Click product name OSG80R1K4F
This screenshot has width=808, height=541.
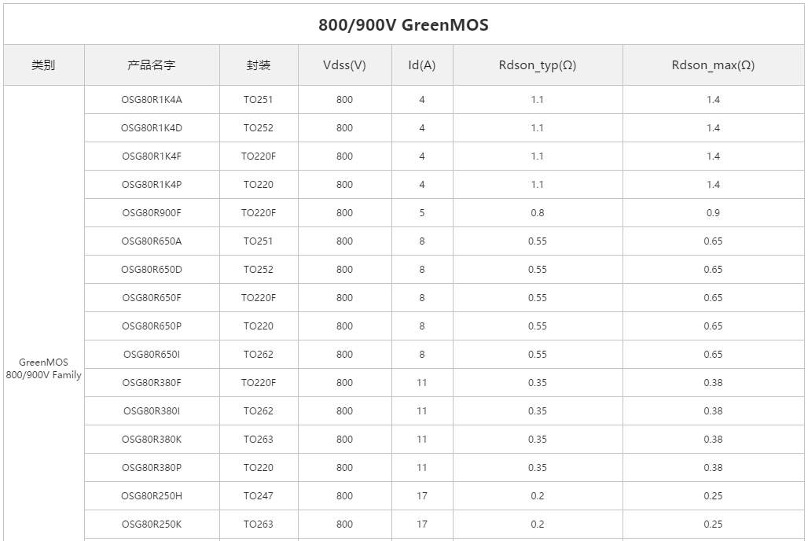click(152, 156)
